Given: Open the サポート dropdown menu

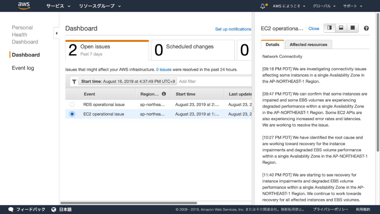Looking at the screenshot, I should (353, 6).
